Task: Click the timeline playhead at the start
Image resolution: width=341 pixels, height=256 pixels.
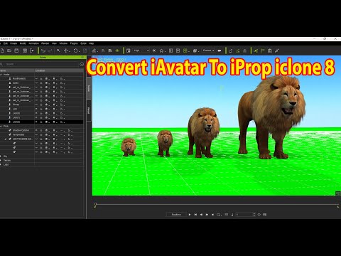Action: pyautogui.click(x=95, y=205)
